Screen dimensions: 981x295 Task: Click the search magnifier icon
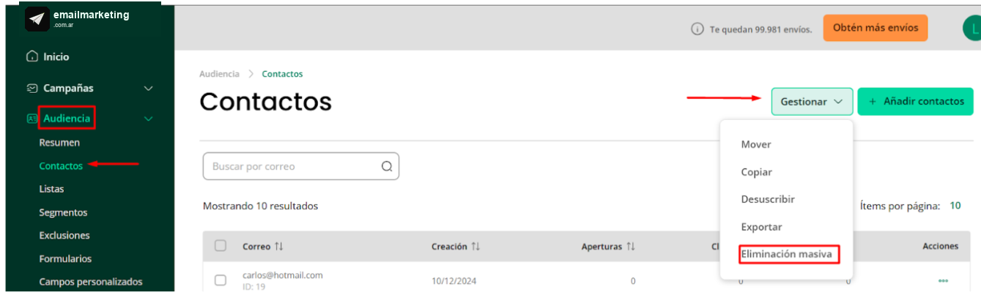pos(387,166)
